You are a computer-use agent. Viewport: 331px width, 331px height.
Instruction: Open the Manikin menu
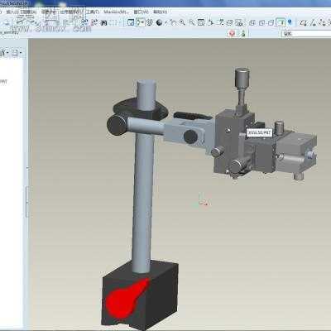click(x=116, y=12)
